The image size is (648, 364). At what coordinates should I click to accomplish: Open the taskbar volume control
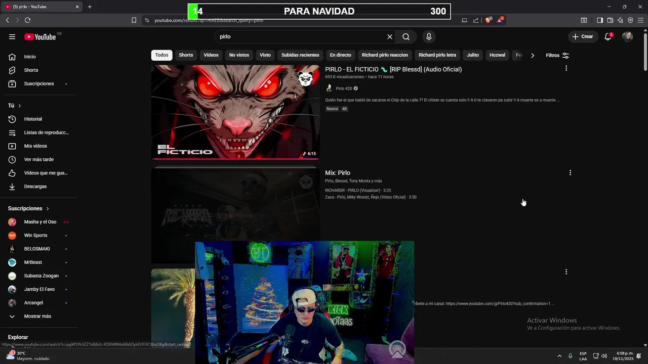[604, 356]
